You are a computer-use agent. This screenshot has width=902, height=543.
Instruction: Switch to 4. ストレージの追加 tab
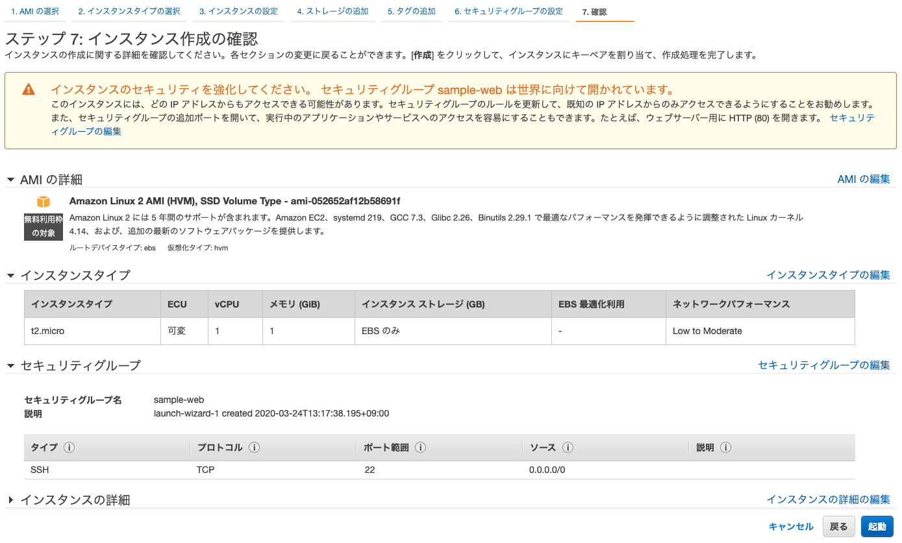tap(332, 12)
